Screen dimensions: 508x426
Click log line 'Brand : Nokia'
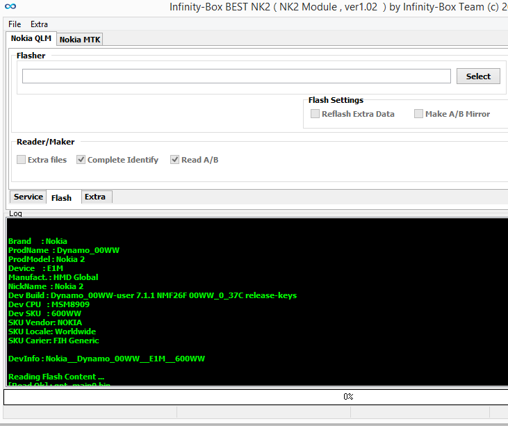point(38,241)
